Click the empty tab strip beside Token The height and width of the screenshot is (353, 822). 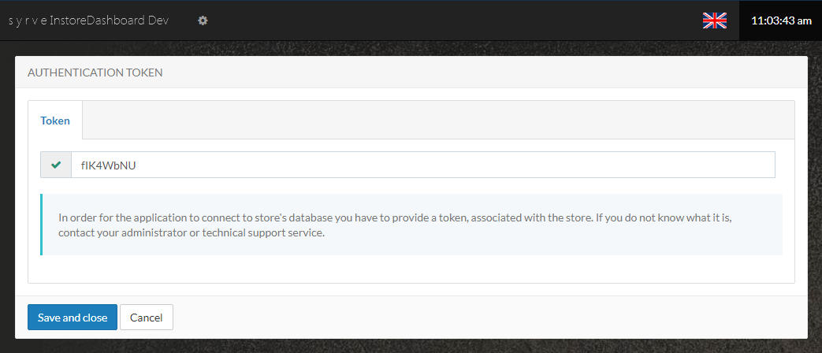[x=433, y=121]
